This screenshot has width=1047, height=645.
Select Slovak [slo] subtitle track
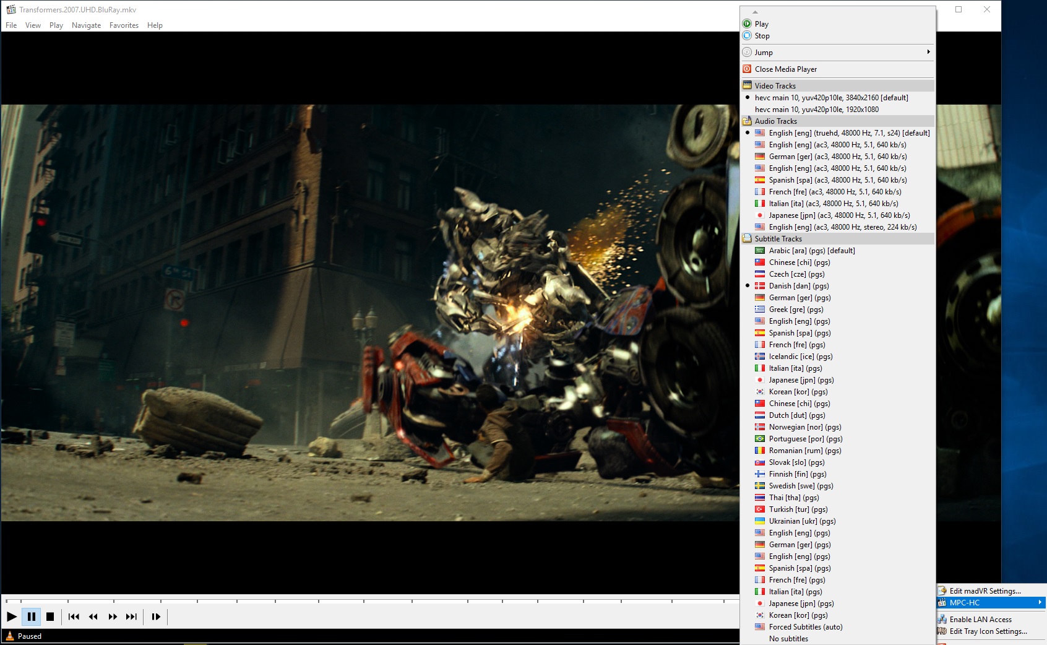(838, 462)
